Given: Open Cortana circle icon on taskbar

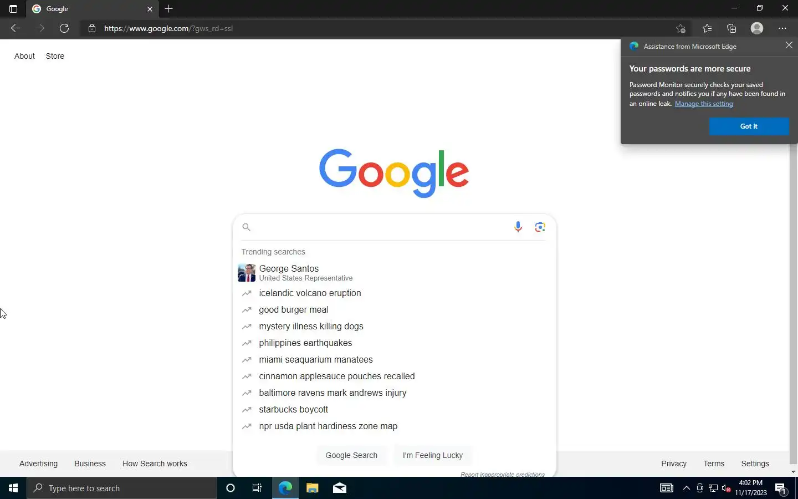Looking at the screenshot, I should [x=231, y=488].
